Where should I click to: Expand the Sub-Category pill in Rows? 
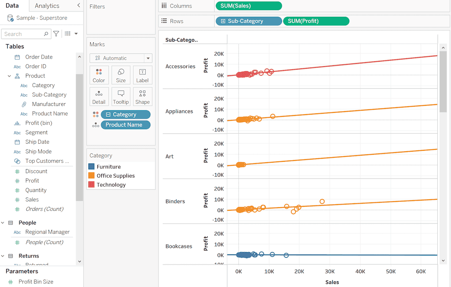tap(223, 21)
